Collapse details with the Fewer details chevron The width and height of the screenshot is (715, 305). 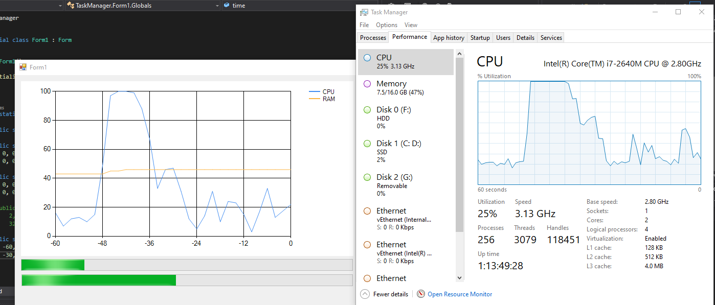(365, 294)
